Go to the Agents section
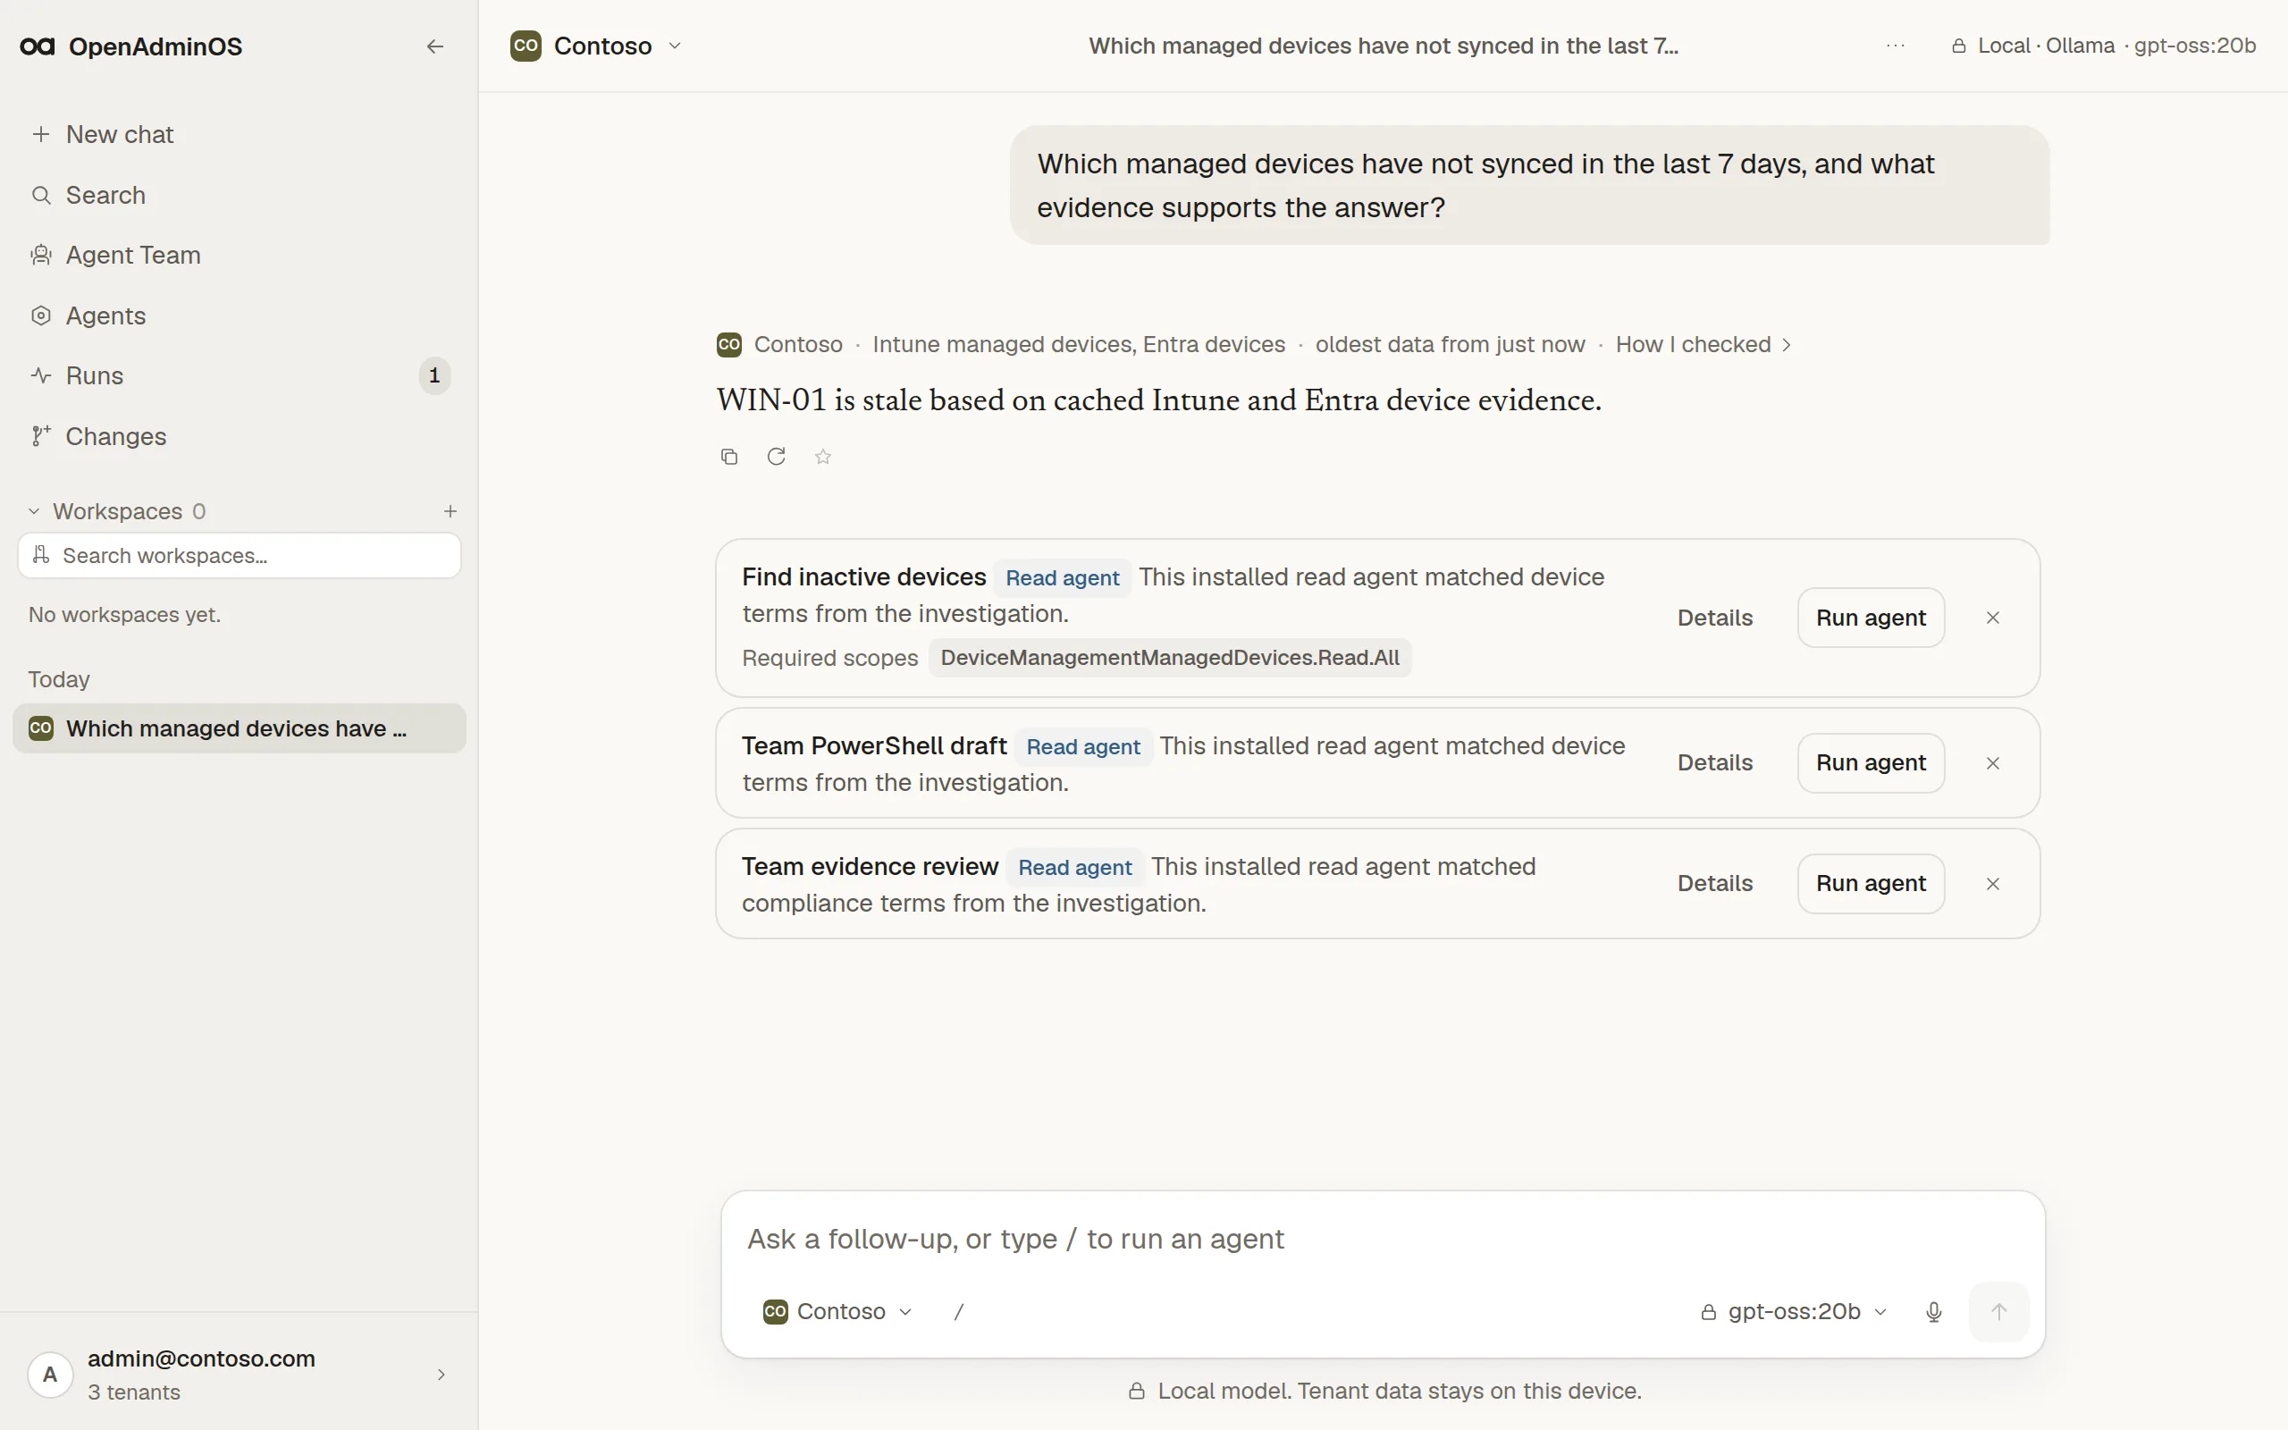The image size is (2288, 1430). point(240,315)
